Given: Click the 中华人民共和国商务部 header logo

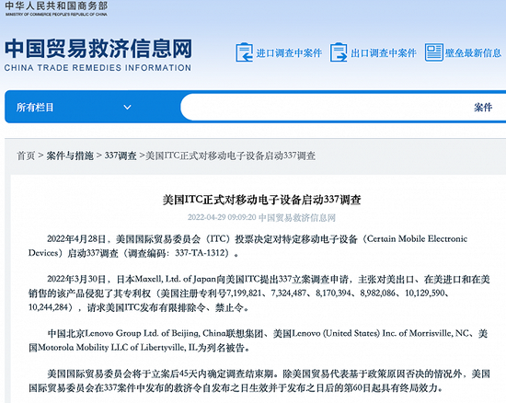Looking at the screenshot, I should click(56, 8).
